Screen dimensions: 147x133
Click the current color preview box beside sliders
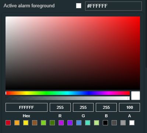[136, 96]
